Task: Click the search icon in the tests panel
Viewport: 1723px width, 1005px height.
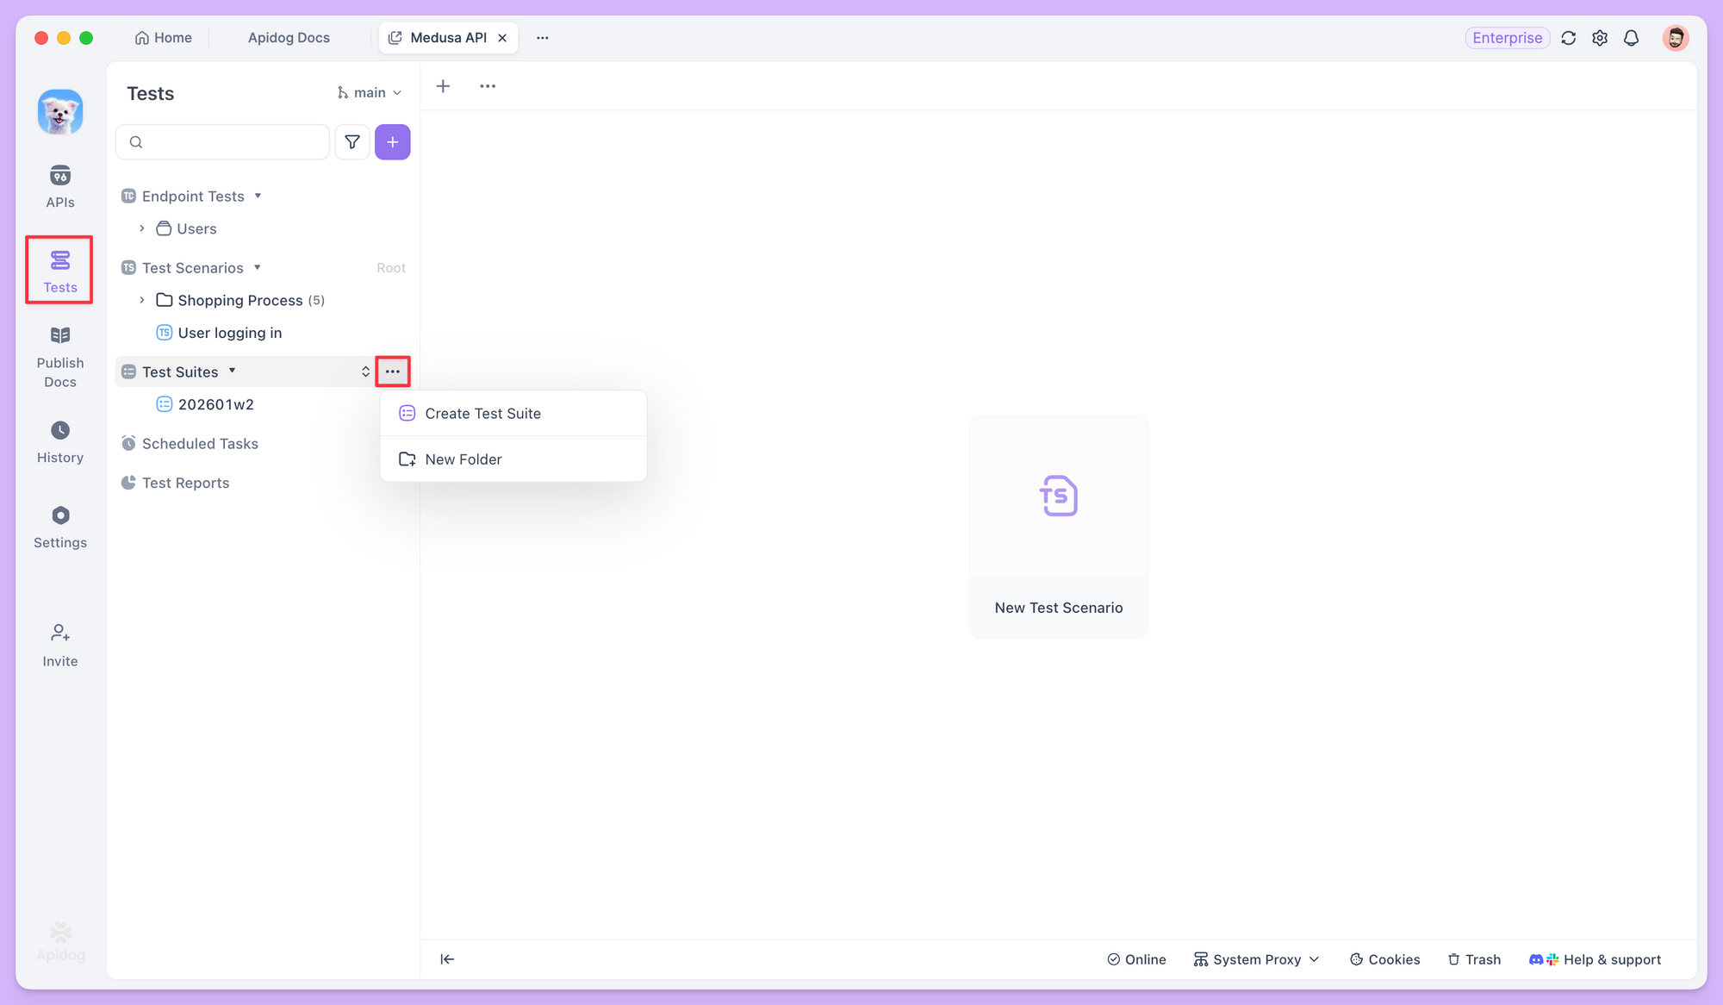Action: pos(136,141)
